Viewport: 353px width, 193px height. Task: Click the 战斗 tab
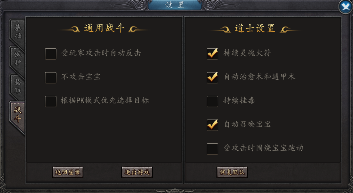(18, 115)
